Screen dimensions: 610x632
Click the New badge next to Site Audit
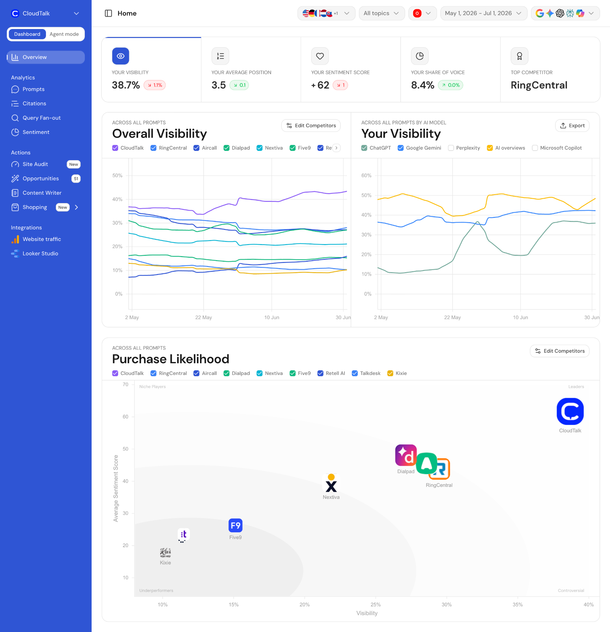[73, 164]
